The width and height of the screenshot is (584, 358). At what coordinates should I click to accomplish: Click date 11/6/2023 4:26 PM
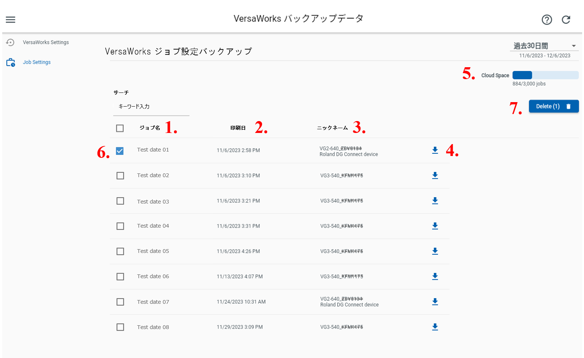[238, 251]
